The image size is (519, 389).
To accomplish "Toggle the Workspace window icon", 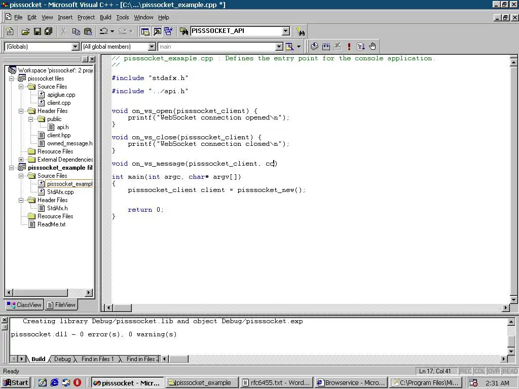I will pyautogui.click(x=145, y=31).
